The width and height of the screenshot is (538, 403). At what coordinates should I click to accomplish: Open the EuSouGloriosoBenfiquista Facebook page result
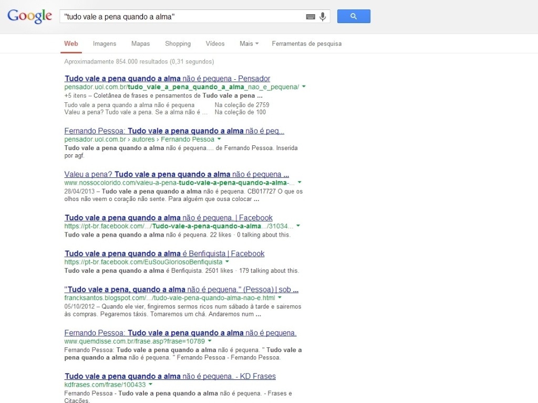[x=164, y=253]
